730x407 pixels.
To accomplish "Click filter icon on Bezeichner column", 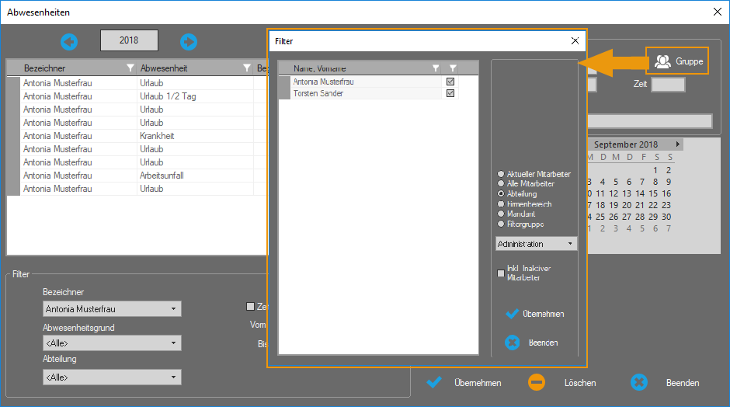I will click(130, 68).
